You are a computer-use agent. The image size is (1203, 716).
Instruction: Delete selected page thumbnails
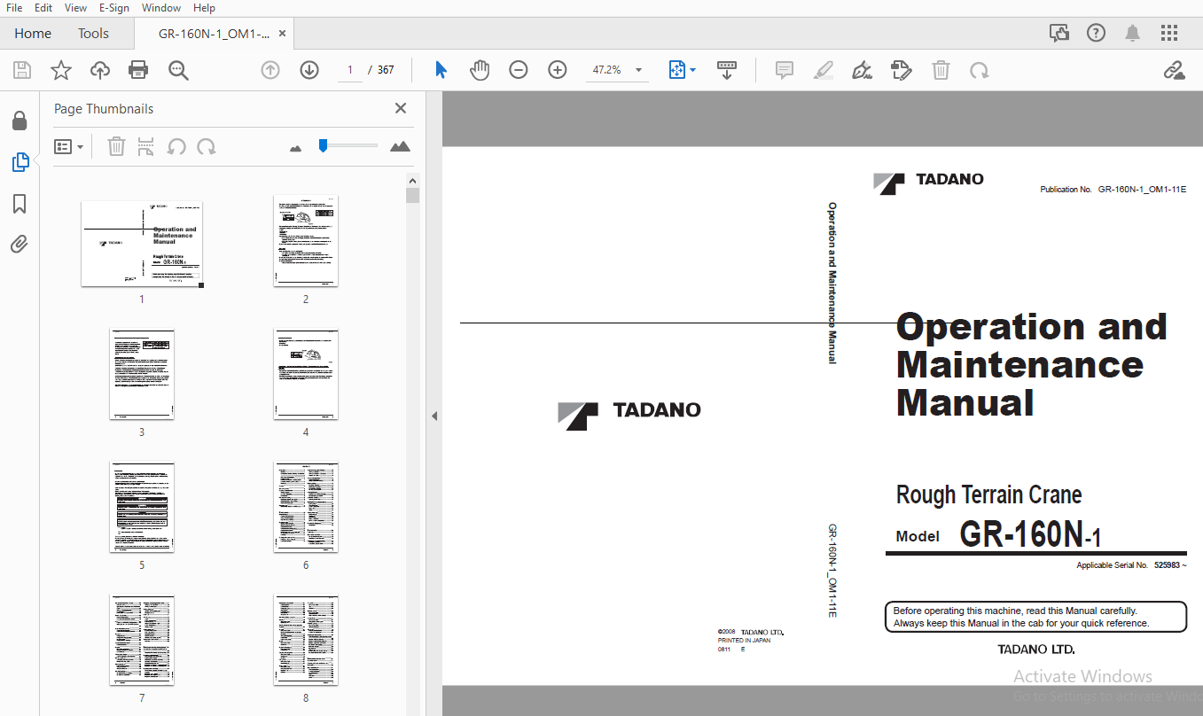click(x=116, y=146)
